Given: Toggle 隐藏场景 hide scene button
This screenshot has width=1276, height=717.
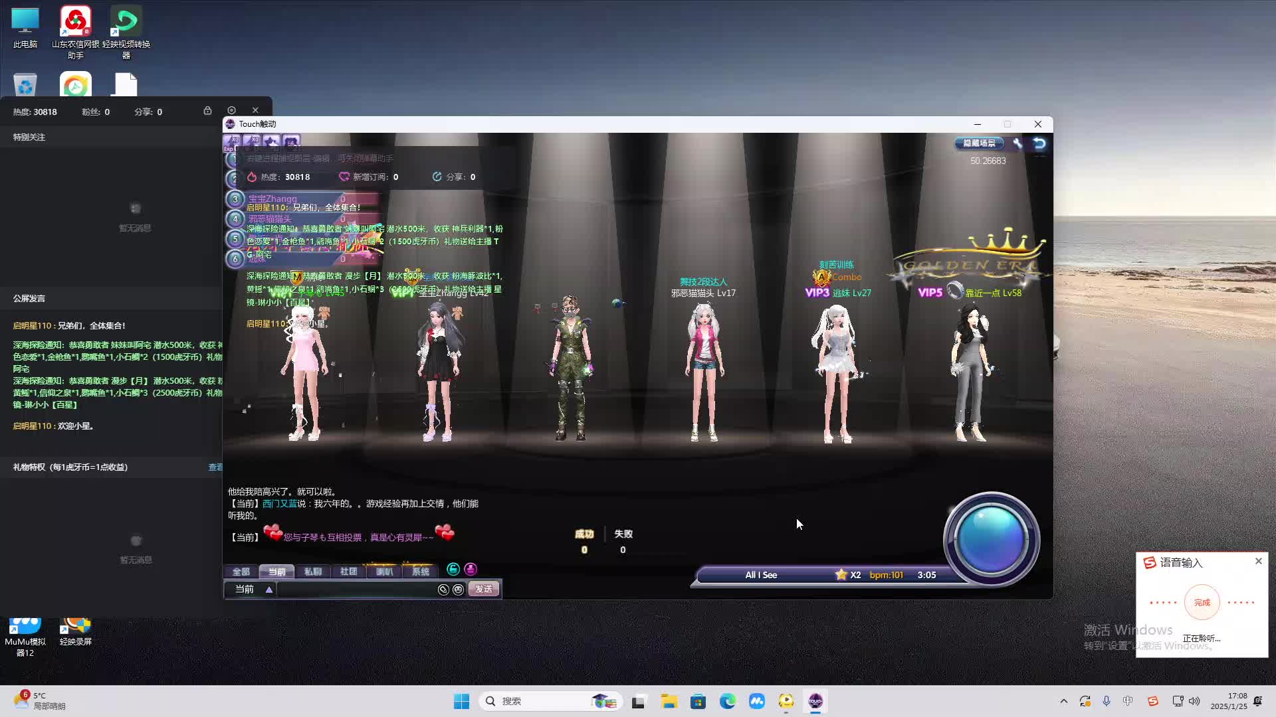Looking at the screenshot, I should 979,143.
